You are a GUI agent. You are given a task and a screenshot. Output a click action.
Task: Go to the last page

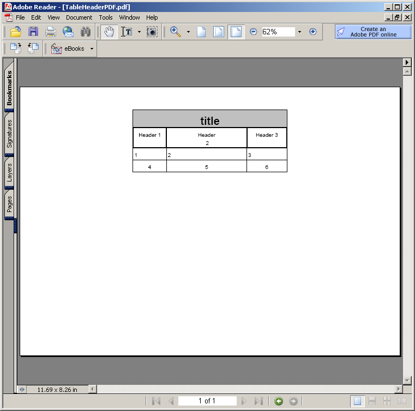(258, 401)
